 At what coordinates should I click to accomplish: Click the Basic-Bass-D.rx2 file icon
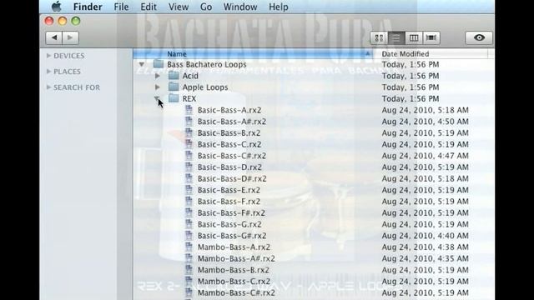point(189,167)
